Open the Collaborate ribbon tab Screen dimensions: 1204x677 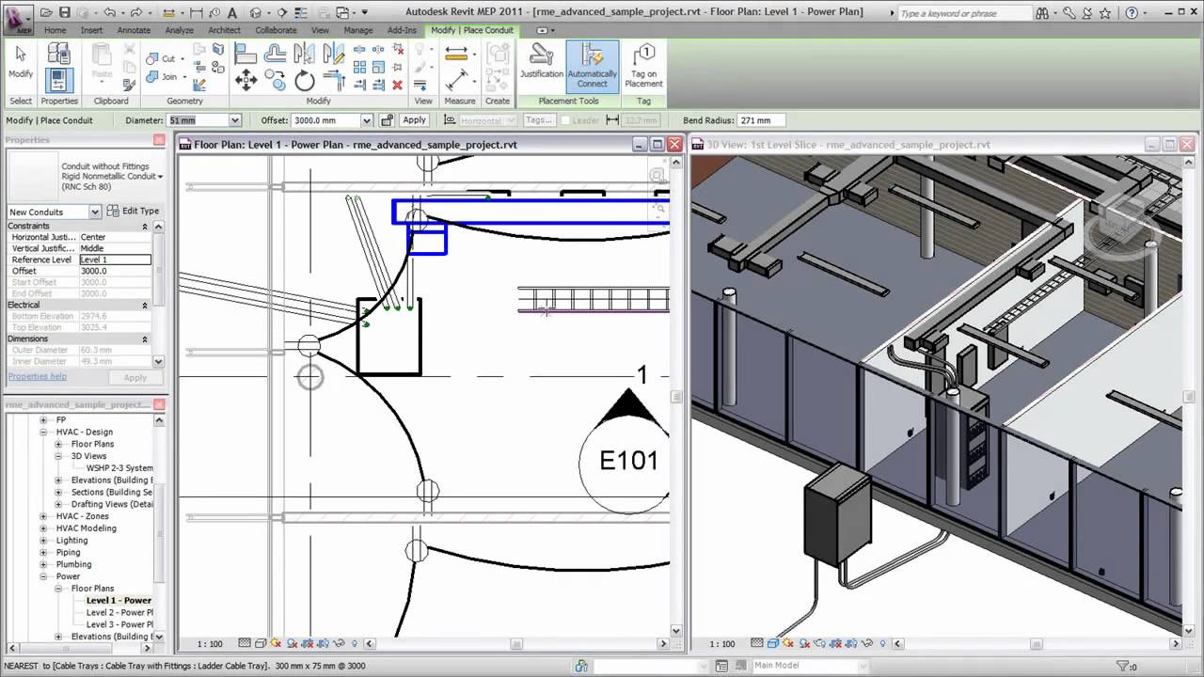(x=276, y=30)
